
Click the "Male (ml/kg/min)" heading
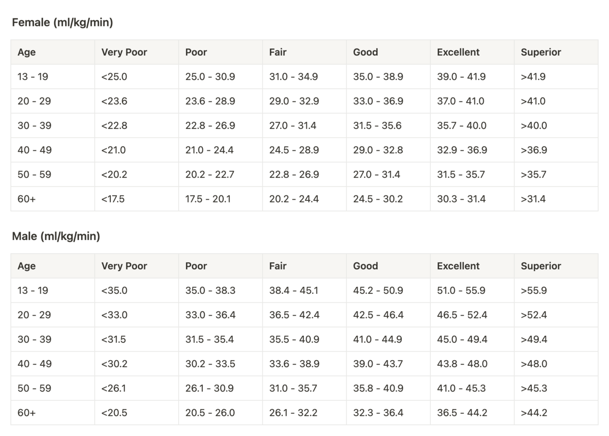pyautogui.click(x=56, y=236)
